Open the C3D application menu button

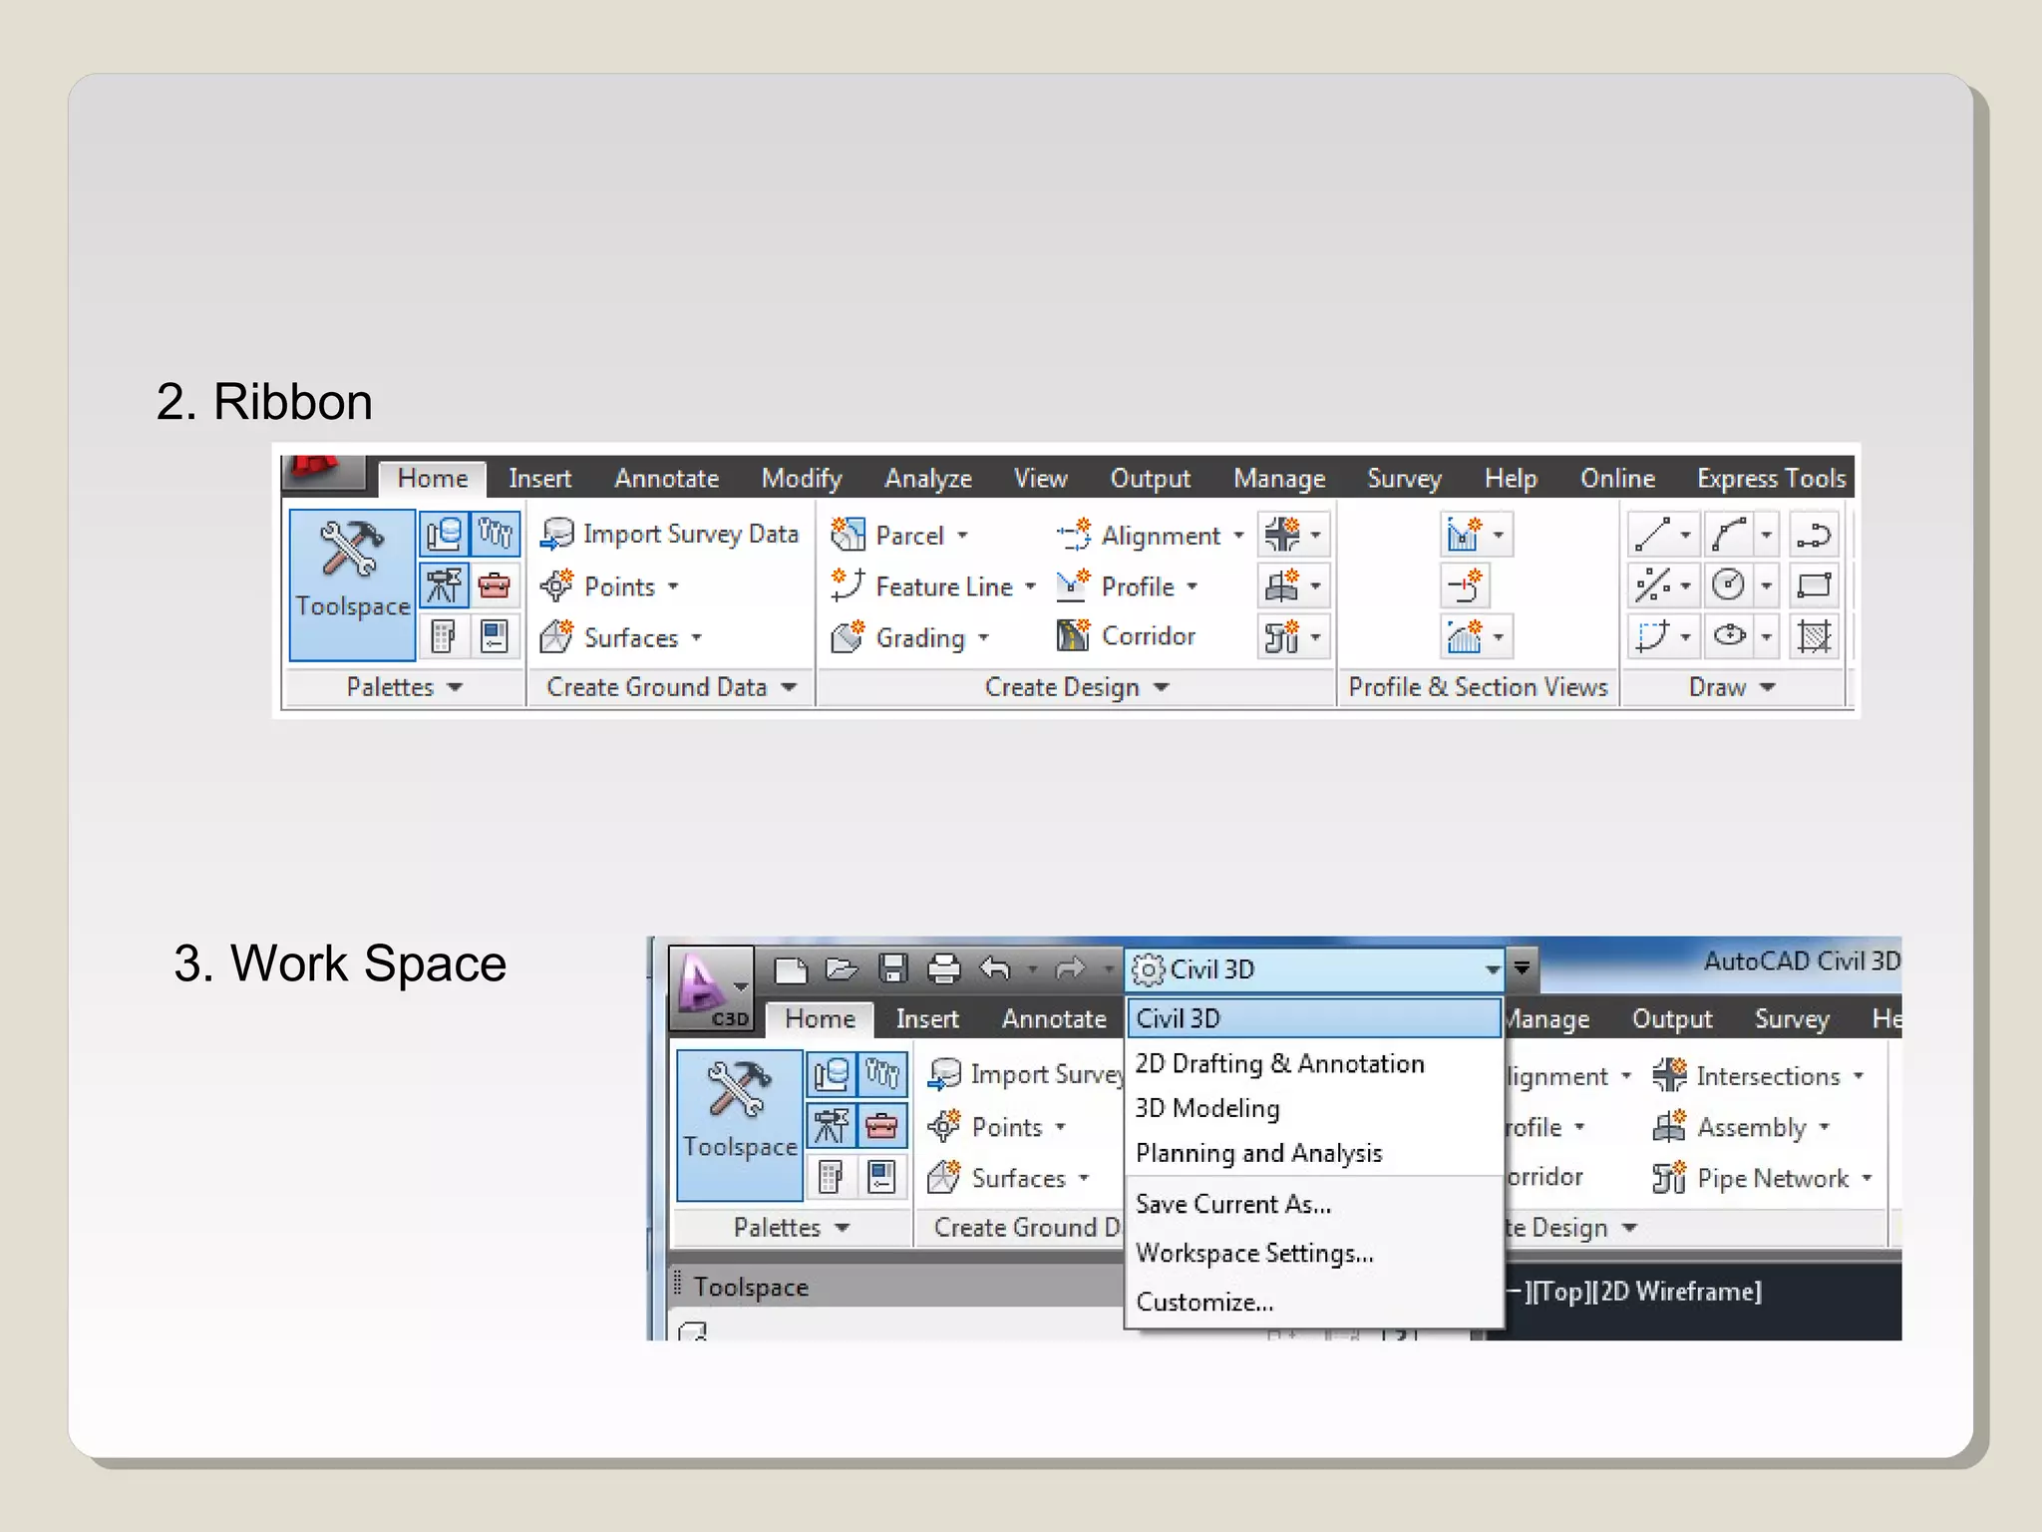(x=711, y=988)
